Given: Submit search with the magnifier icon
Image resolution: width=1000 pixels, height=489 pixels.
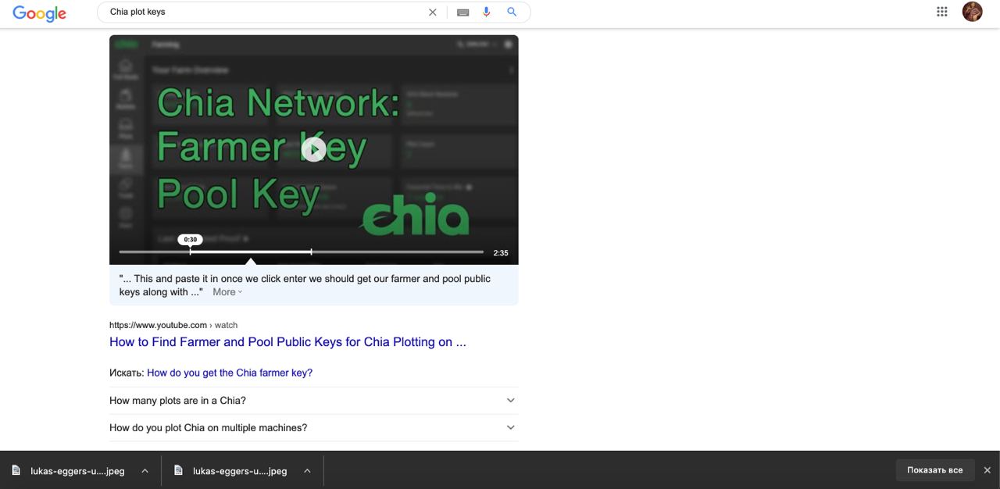Looking at the screenshot, I should (512, 12).
